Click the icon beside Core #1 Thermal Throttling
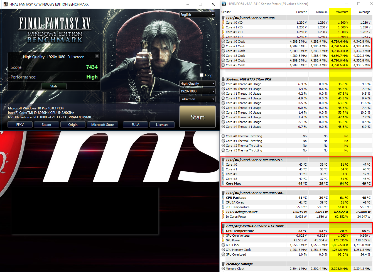Image resolution: width=373 pixels, height=272 pixels. 223,141
